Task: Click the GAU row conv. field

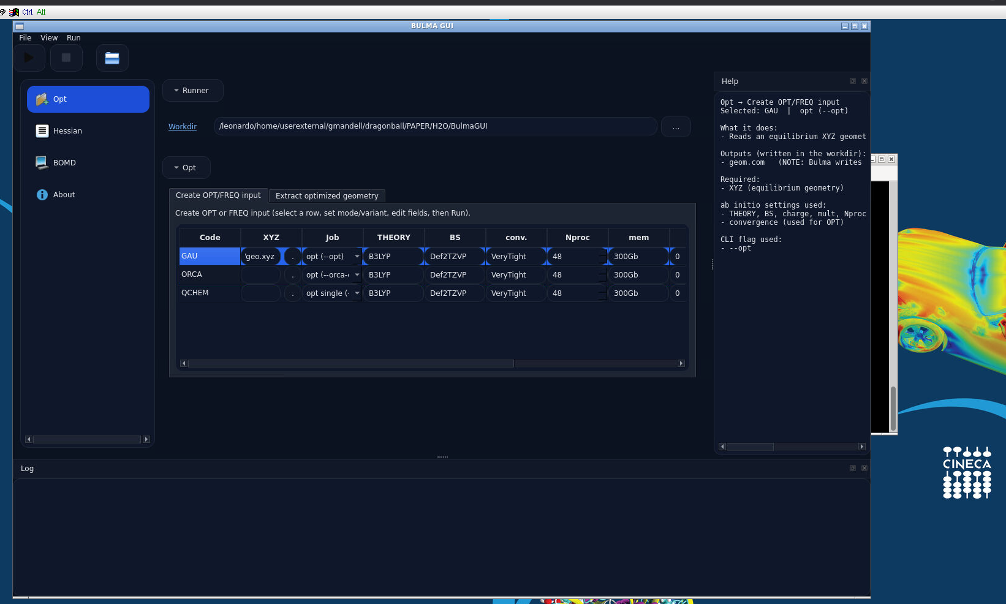Action: [516, 257]
